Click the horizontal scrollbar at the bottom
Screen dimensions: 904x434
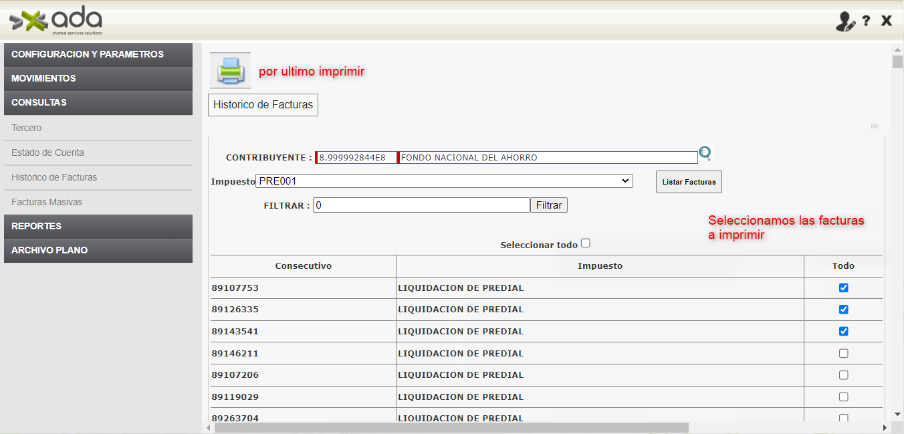coord(451,427)
